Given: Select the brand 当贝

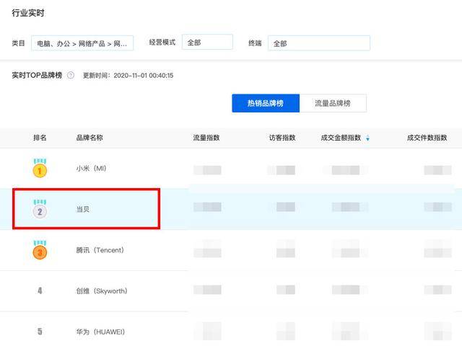Looking at the screenshot, I should pyautogui.click(x=83, y=209).
